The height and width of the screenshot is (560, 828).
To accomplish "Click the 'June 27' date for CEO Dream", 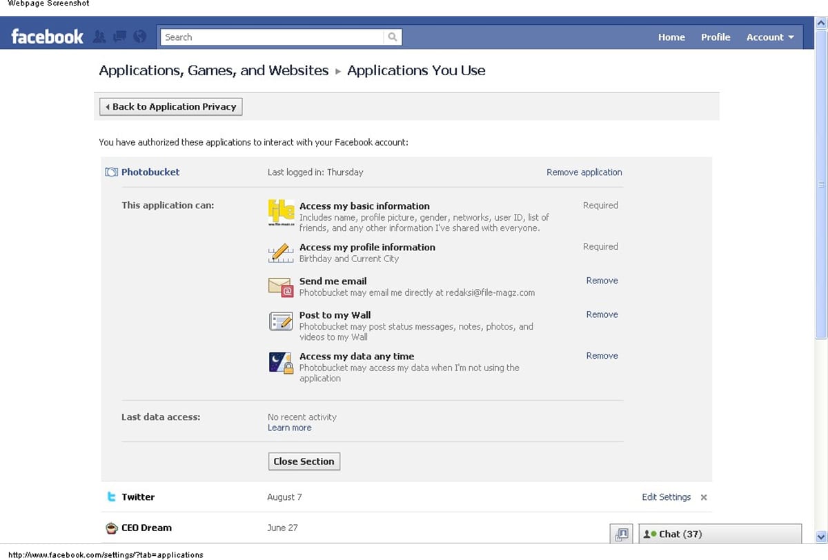I will click(x=282, y=528).
